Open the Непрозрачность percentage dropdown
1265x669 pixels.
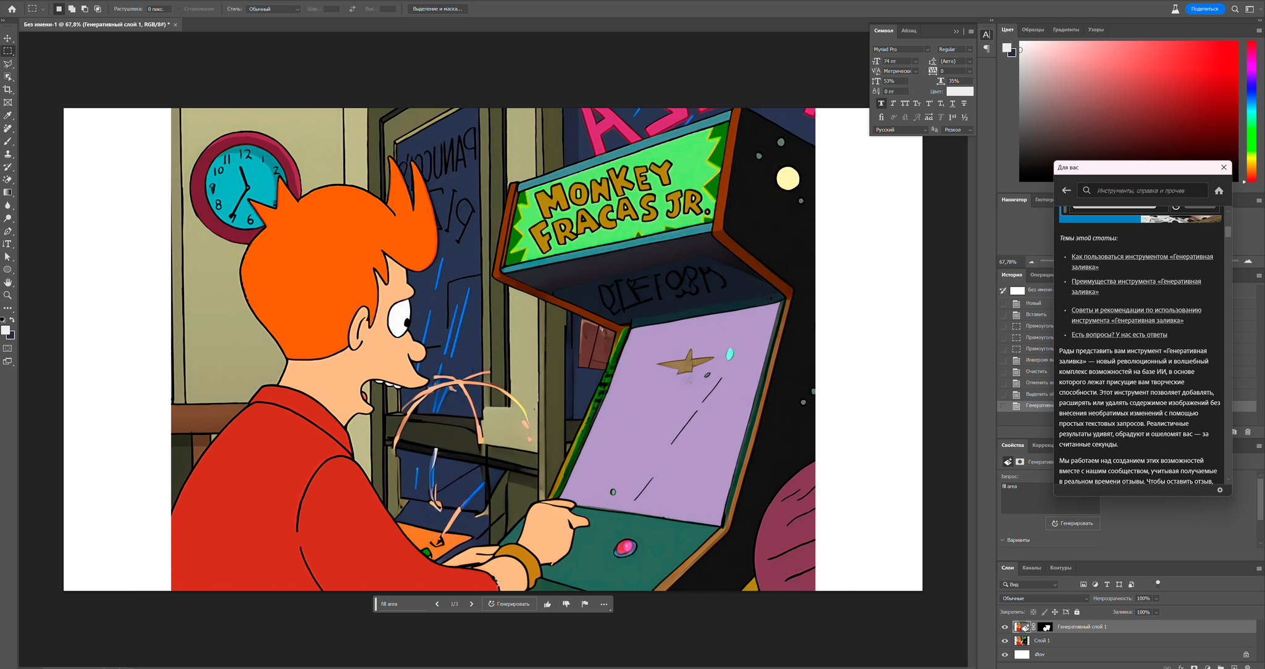coord(1156,599)
